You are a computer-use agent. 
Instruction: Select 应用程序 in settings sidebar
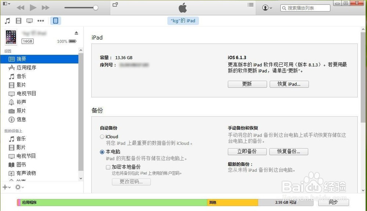click(39, 68)
